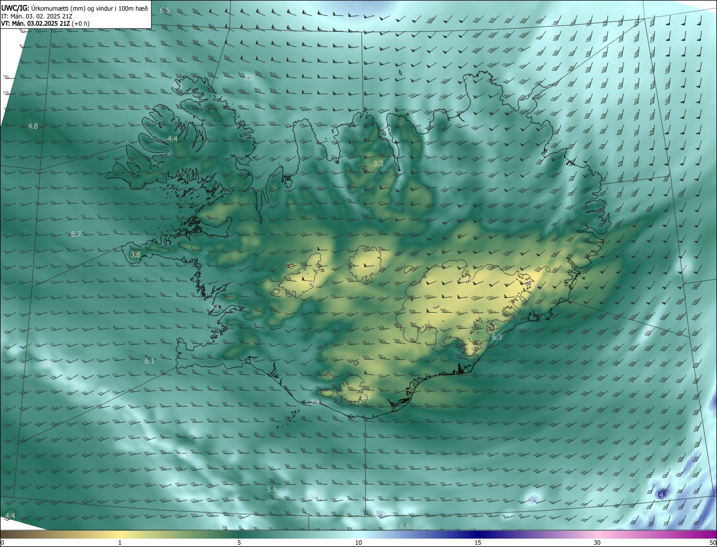Click the 6.8 value above the color bar

pos(406,526)
